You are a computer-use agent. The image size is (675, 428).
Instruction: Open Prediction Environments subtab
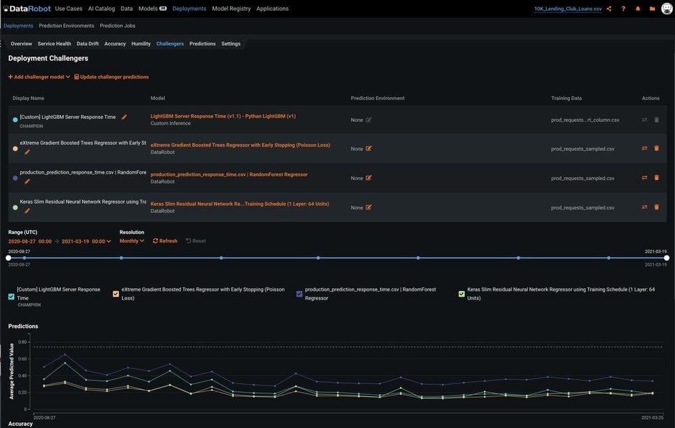pyautogui.click(x=66, y=26)
